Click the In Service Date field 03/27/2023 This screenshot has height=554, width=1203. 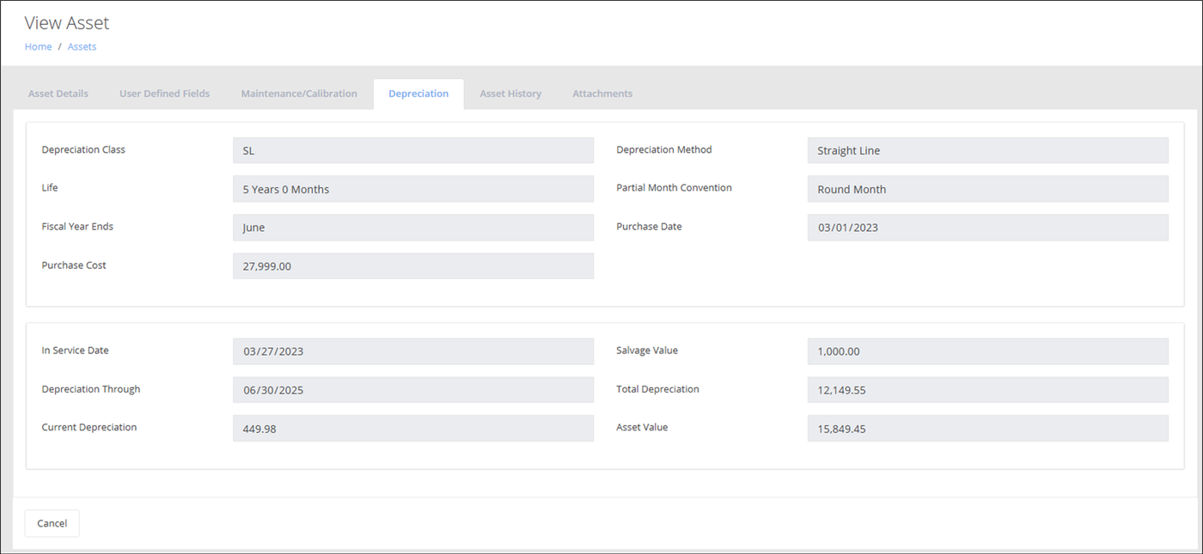(413, 351)
